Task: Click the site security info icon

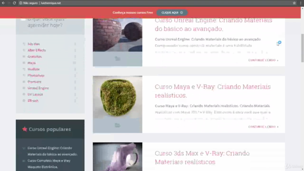Action: 20,3
